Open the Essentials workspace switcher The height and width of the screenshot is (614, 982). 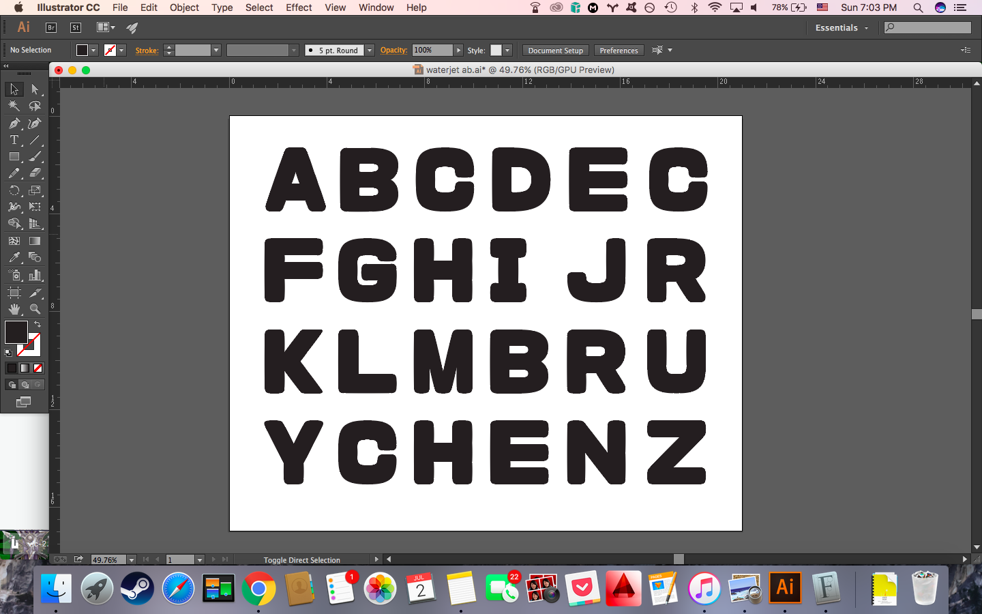click(x=842, y=28)
